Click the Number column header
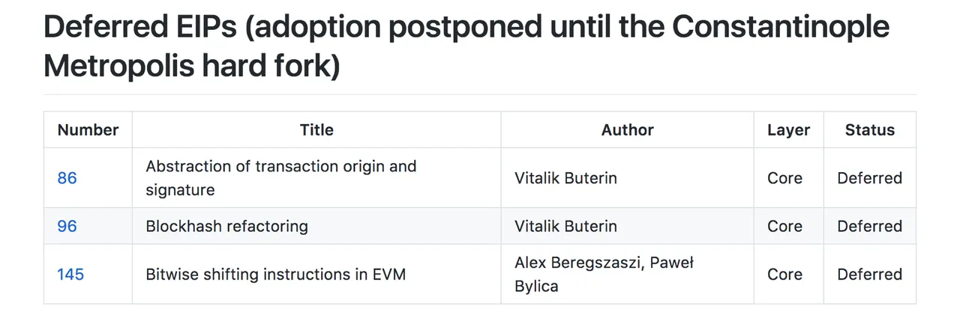 click(88, 130)
